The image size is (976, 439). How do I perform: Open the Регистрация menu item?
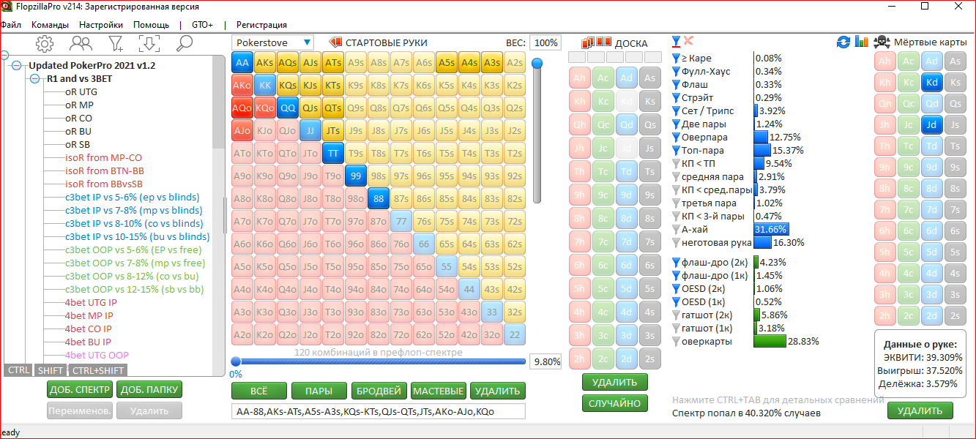pyautogui.click(x=261, y=24)
